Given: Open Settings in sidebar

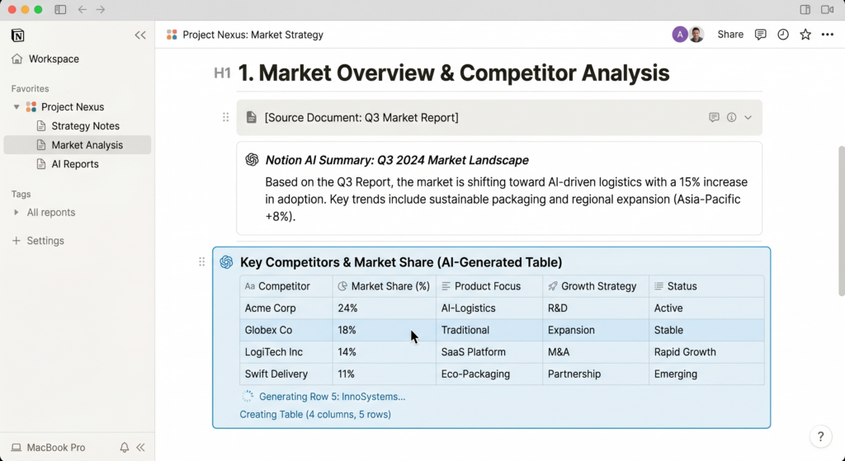Looking at the screenshot, I should (x=45, y=241).
